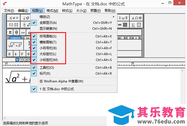
Task: Select window entry 1 在 文档.doc 中的公式
Action: pyautogui.click(x=74, y=89)
